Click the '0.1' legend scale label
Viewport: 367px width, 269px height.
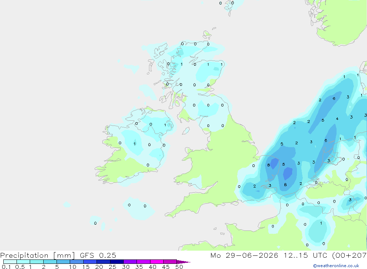pyautogui.click(x=6, y=267)
